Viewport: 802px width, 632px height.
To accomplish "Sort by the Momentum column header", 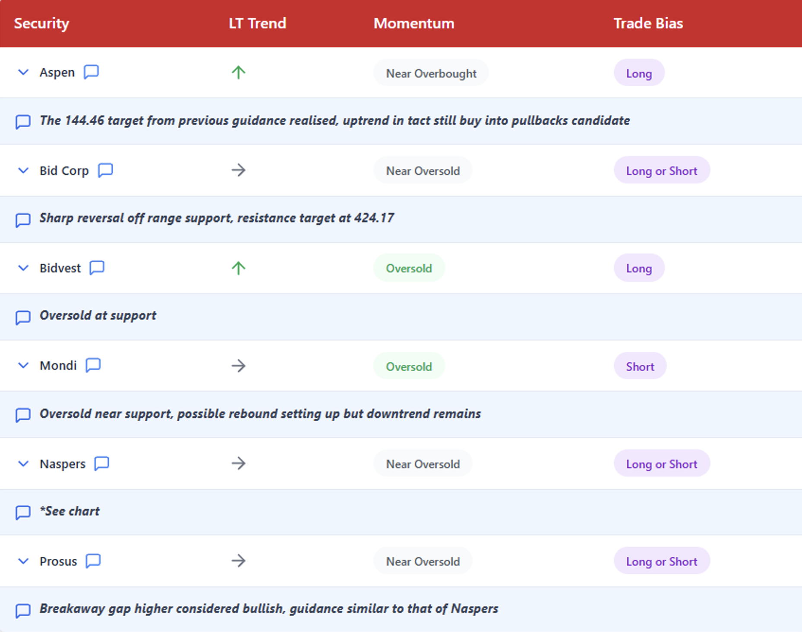I will click(414, 23).
